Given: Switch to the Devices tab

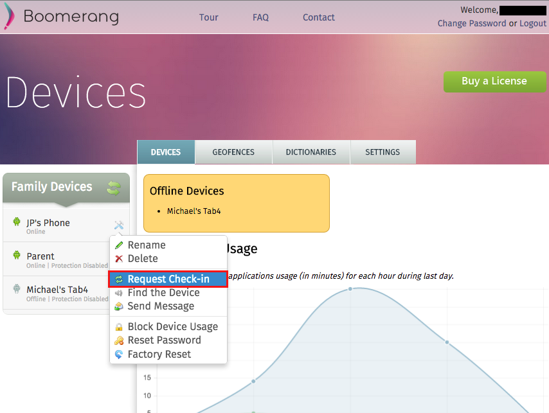Looking at the screenshot, I should click(166, 152).
